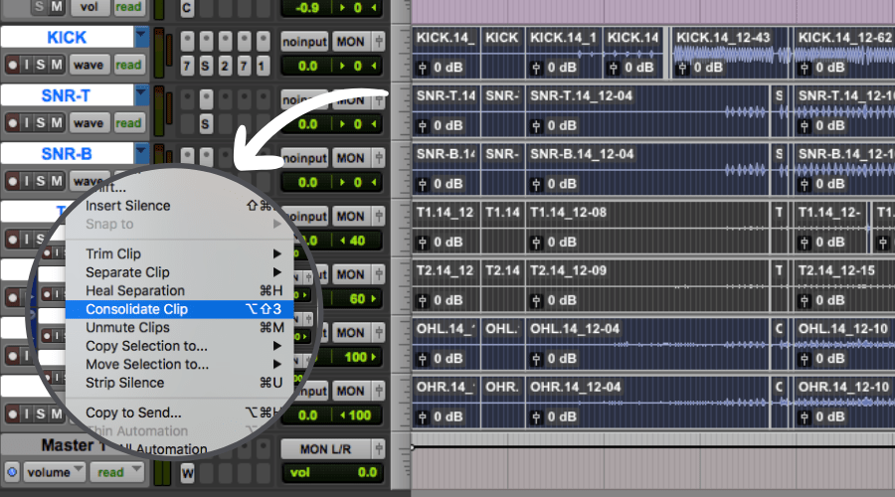Record-enable the KICK track
This screenshot has width=895, height=497.
pyautogui.click(x=12, y=65)
